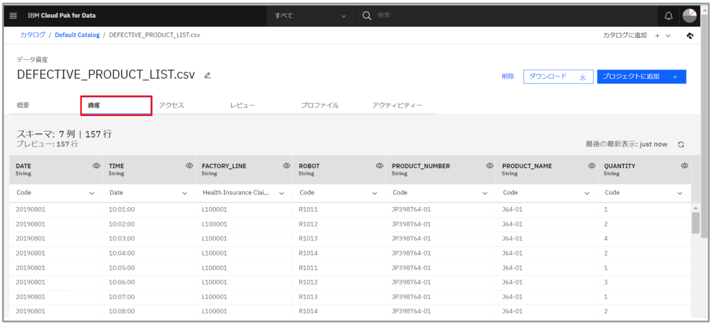Click the search magnifier icon
This screenshot has width=712, height=324.
click(x=367, y=15)
